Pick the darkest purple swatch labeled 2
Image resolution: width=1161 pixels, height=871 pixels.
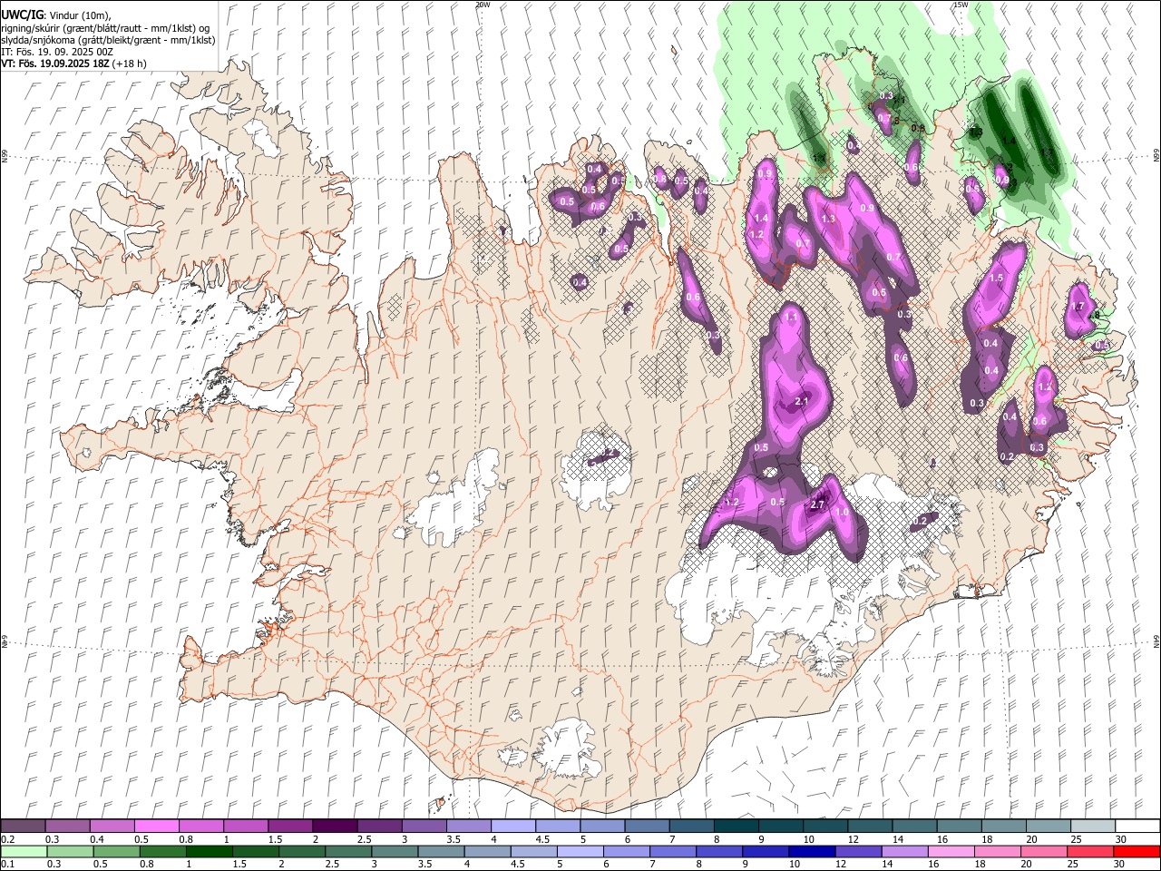[335, 826]
